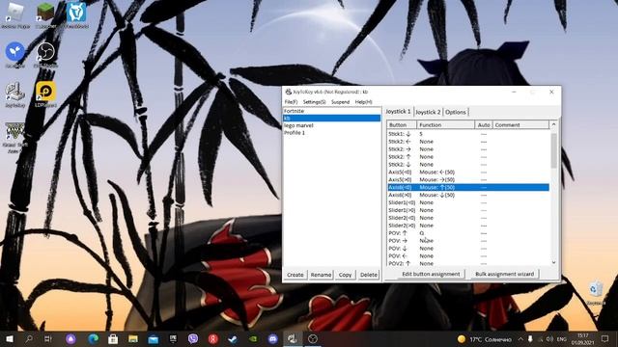
Task: Open Grand Theft Auto V shortcut
Action: (x=15, y=138)
